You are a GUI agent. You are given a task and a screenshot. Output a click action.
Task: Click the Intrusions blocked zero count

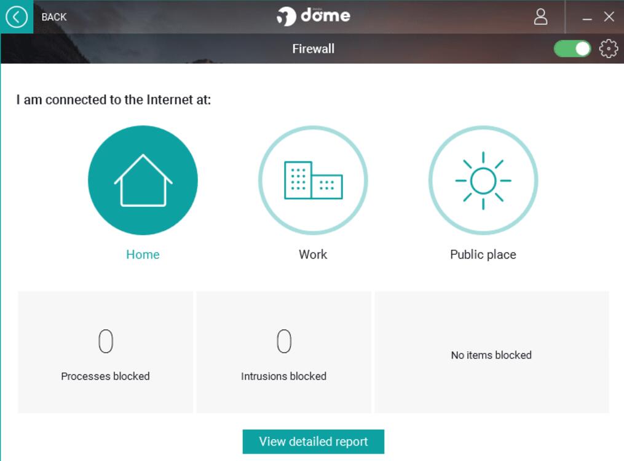pyautogui.click(x=283, y=341)
